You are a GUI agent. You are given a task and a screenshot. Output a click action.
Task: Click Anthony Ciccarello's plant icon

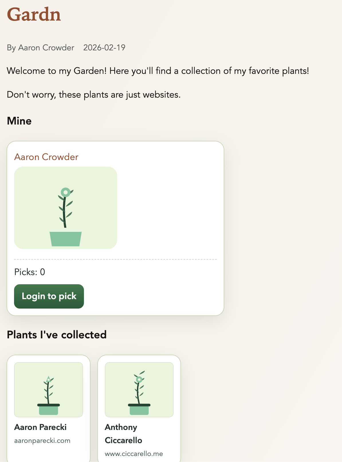(x=139, y=389)
